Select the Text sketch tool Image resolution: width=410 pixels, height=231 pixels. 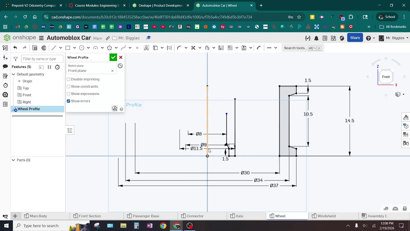[146, 48]
